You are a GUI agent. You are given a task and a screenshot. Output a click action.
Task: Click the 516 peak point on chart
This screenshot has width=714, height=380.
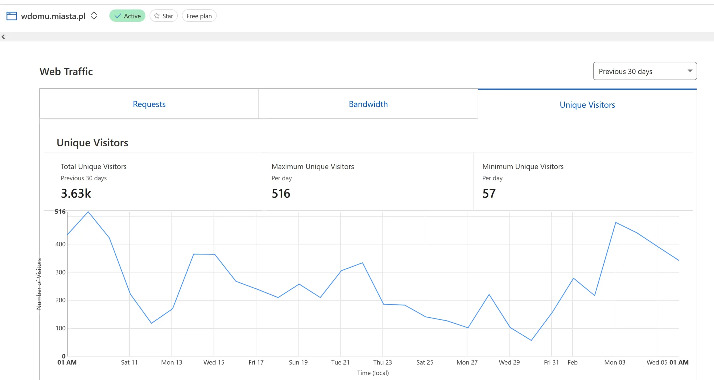[88, 212]
